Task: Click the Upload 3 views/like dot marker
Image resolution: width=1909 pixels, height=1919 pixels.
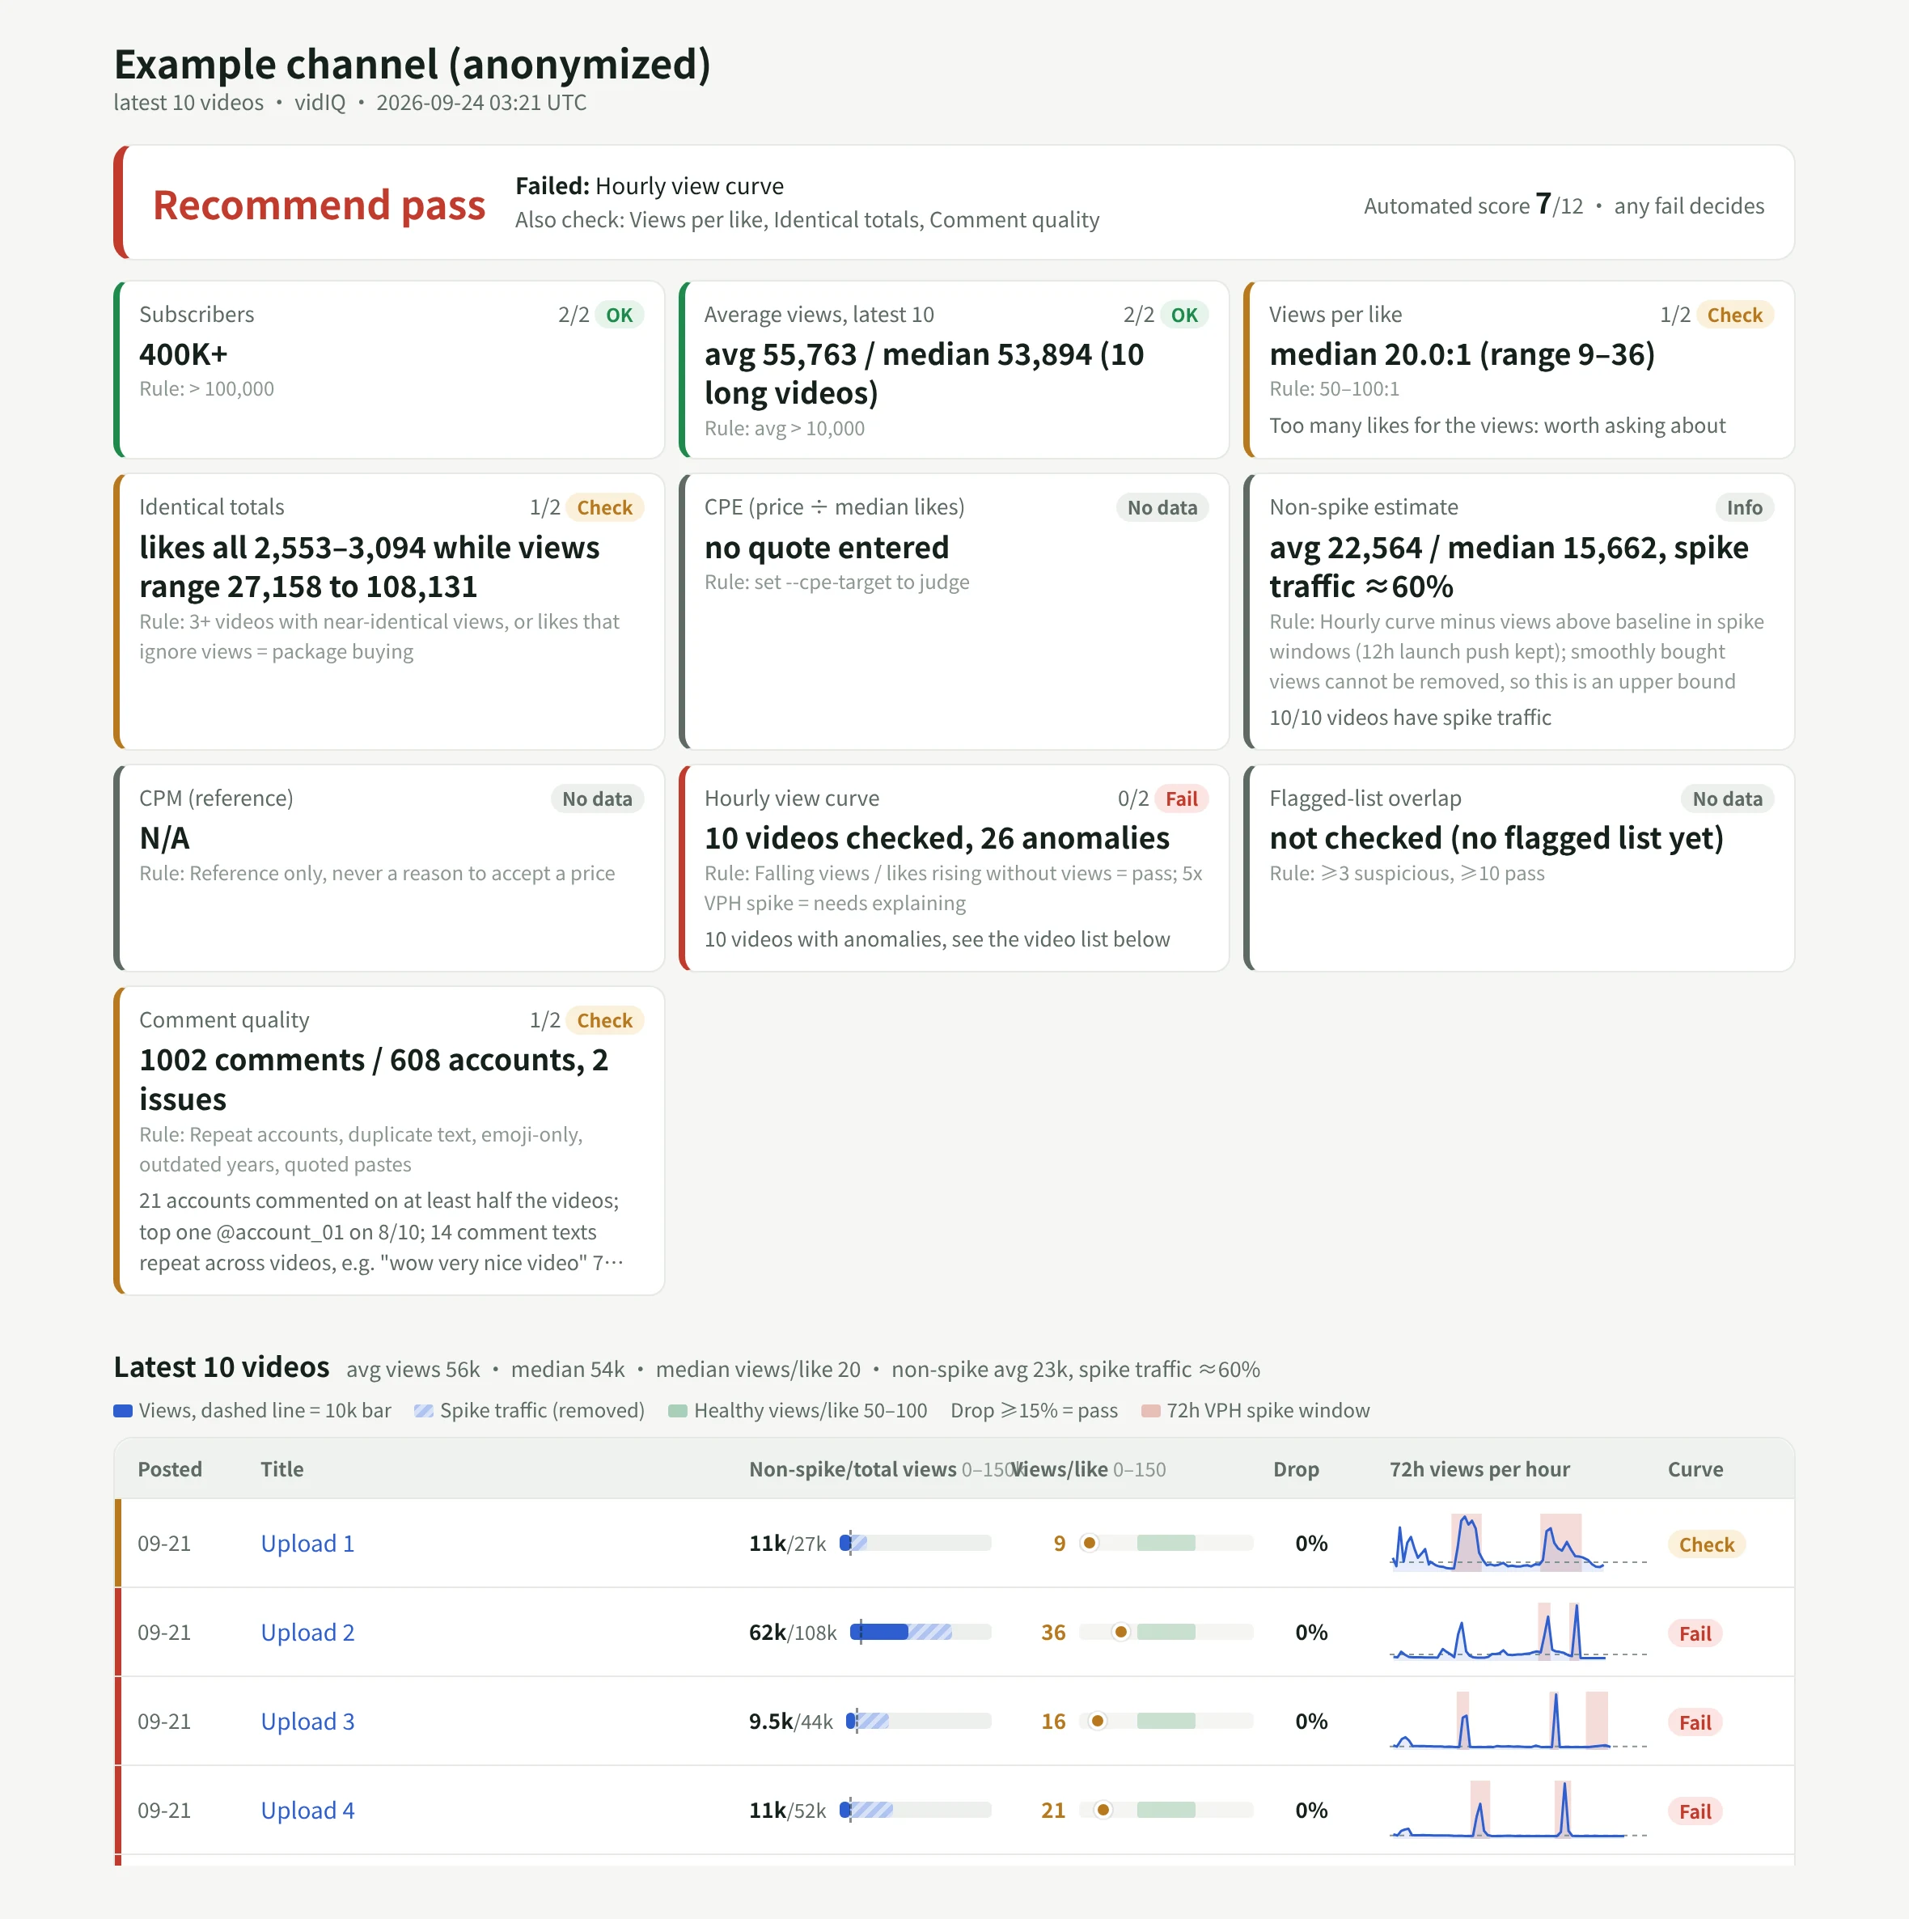Action: coord(1098,1722)
